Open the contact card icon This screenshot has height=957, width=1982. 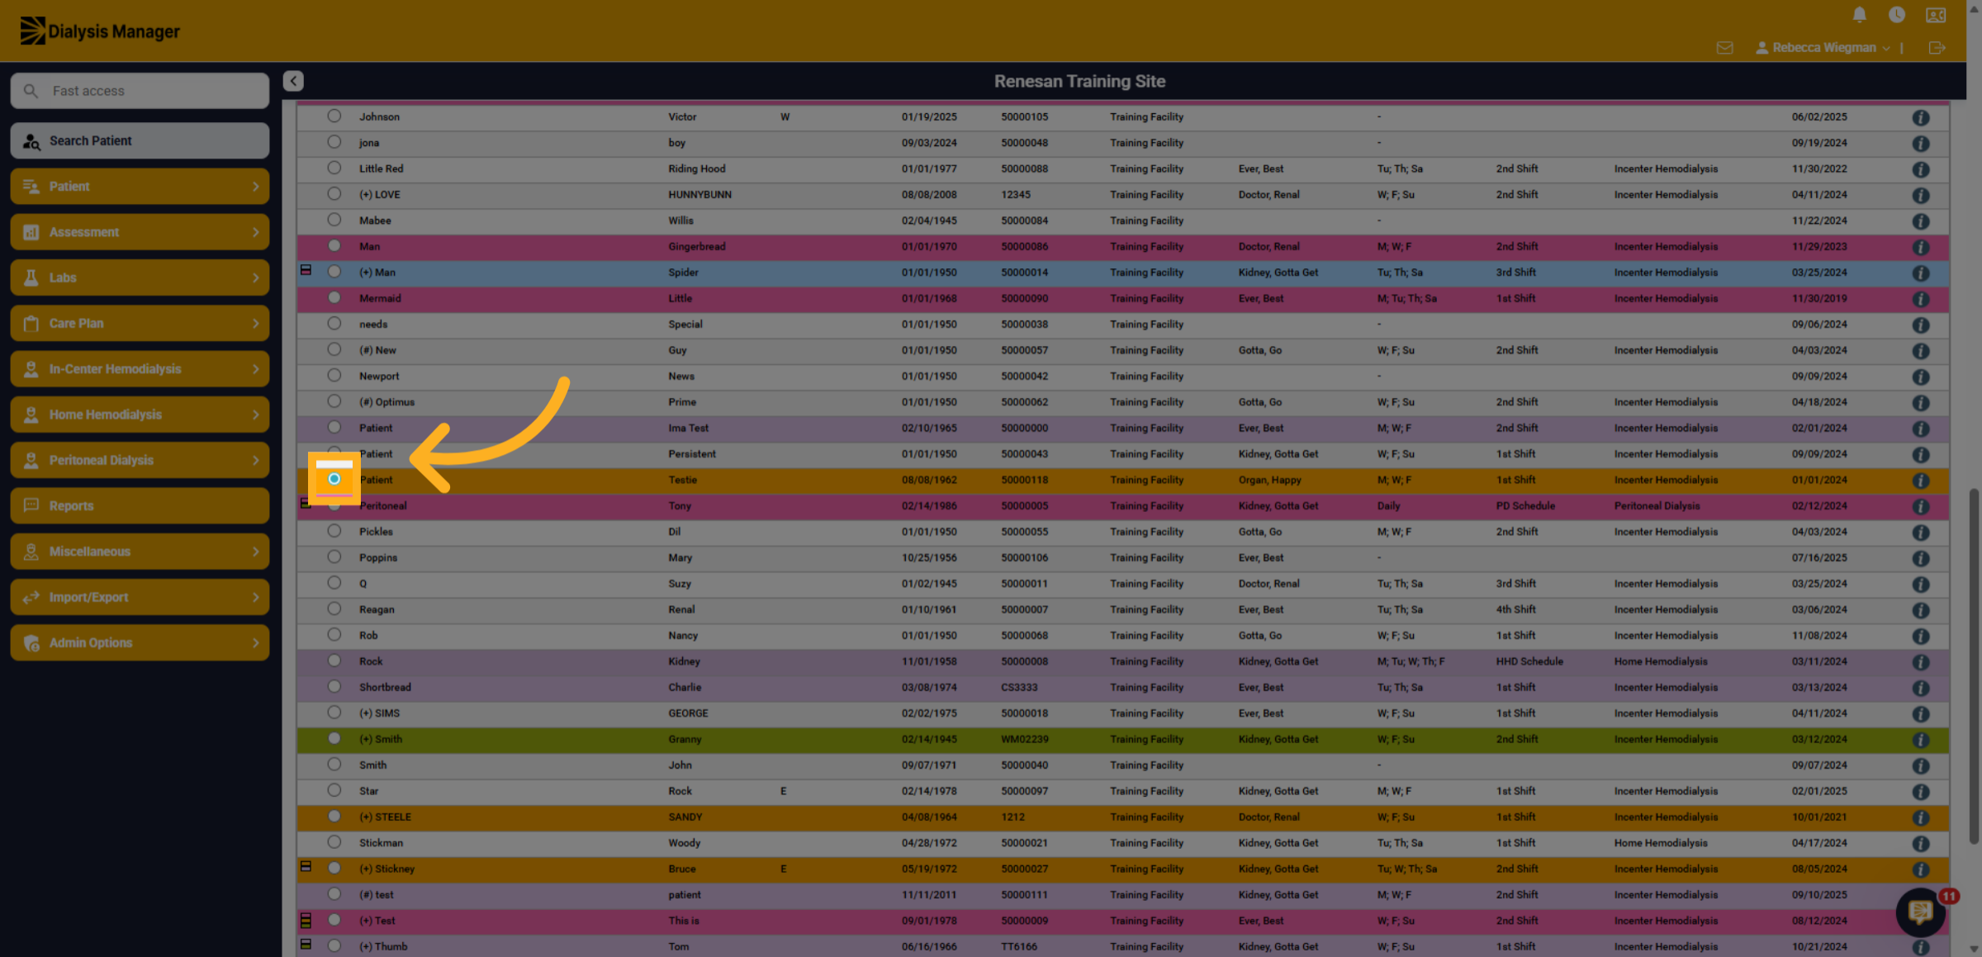pos(1936,14)
